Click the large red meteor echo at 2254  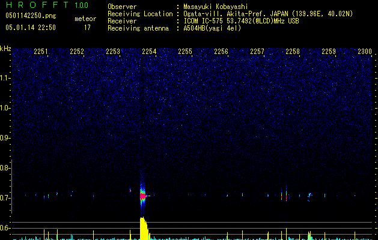point(142,196)
